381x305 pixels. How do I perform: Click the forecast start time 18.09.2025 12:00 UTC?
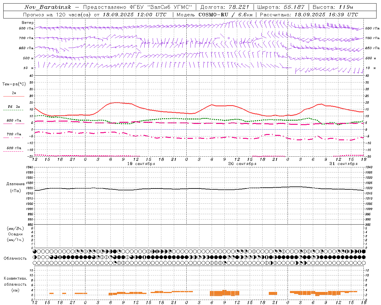click(135, 15)
